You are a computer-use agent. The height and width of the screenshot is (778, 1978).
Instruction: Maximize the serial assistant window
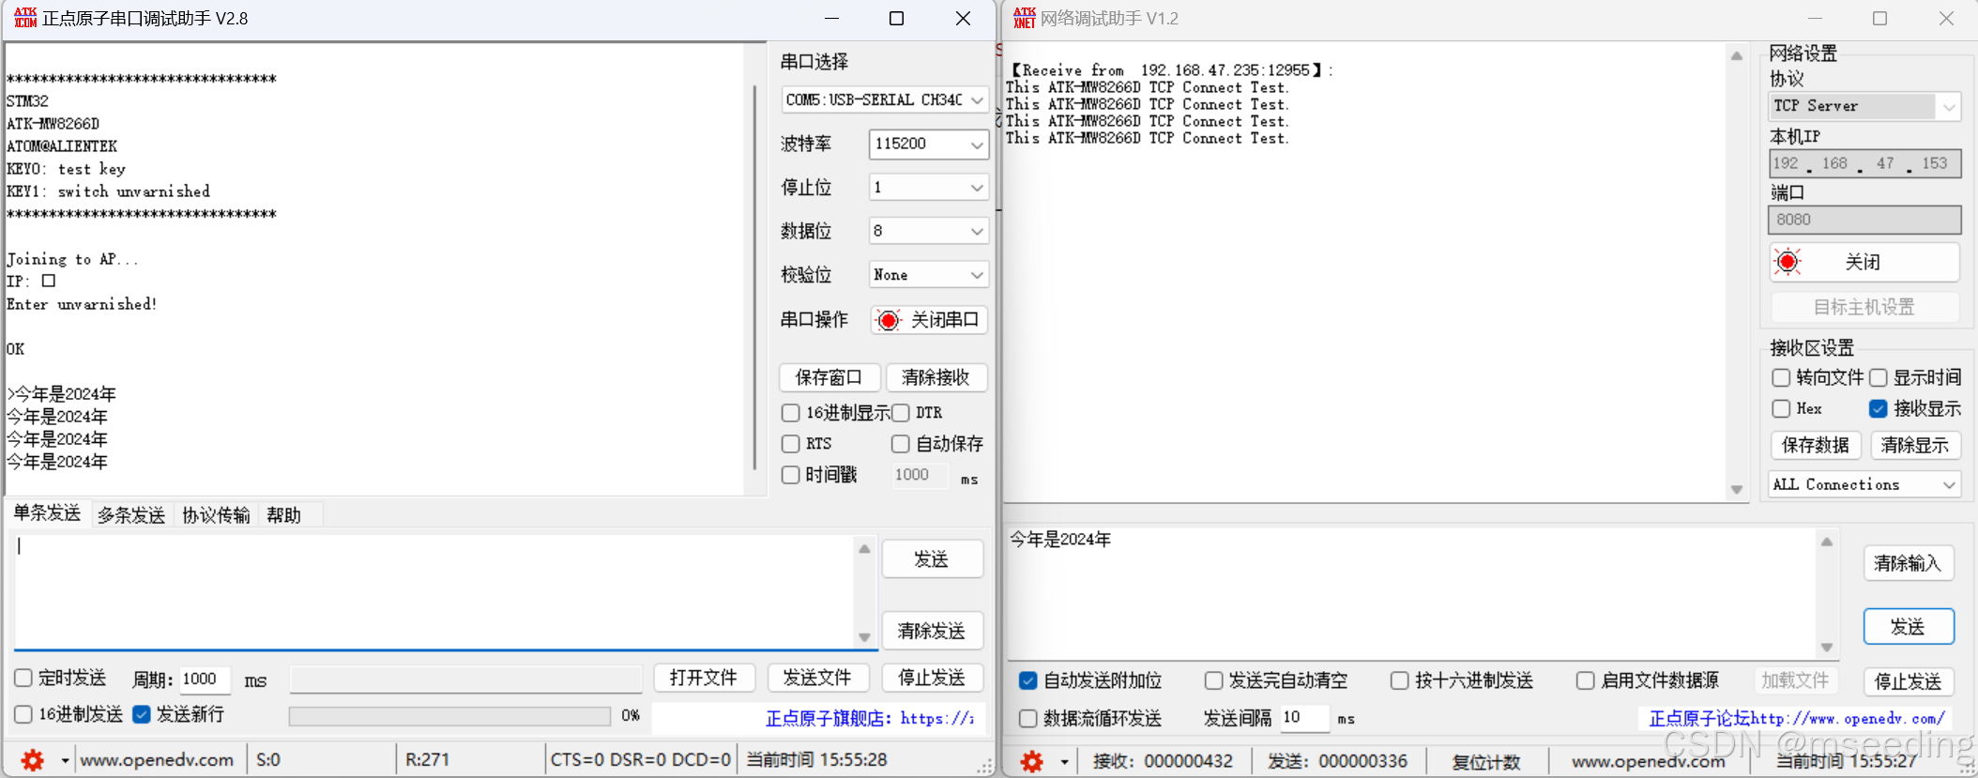point(896,19)
